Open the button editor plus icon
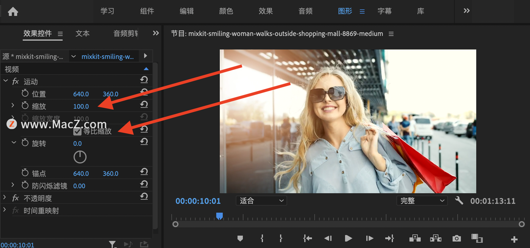This screenshot has width=530, height=248. 514,239
